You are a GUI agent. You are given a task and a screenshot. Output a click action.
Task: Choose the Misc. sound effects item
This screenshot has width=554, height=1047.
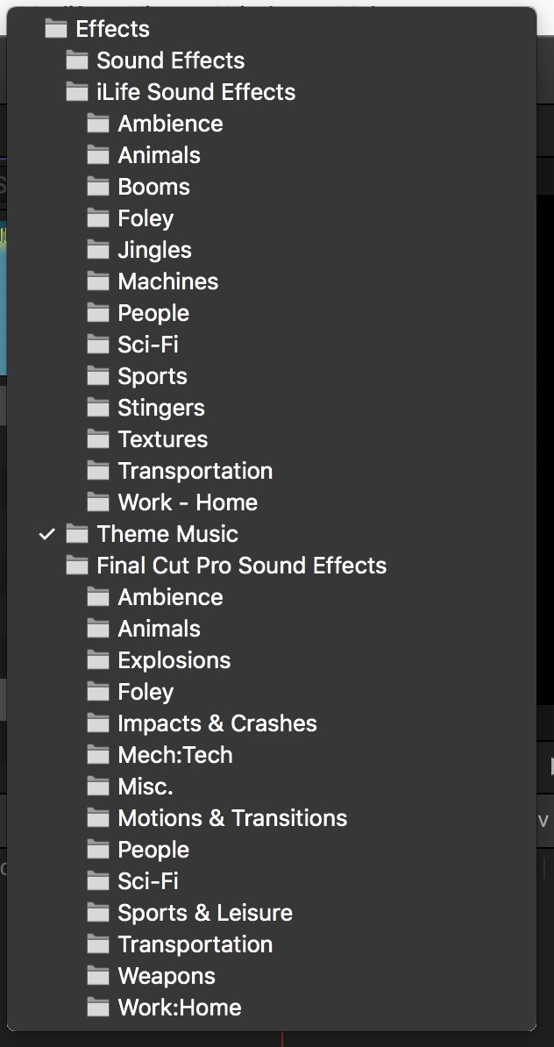tap(145, 787)
